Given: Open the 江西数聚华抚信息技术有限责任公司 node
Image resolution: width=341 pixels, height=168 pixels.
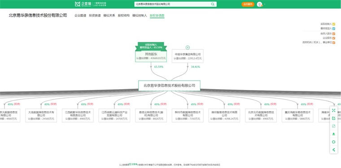Looking at the screenshot, I should point(78,115).
